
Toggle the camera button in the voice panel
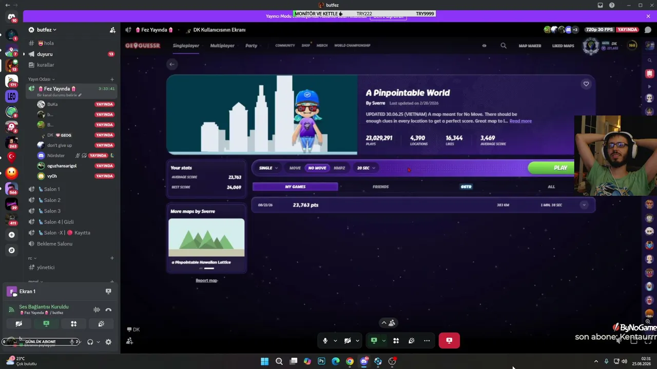(x=18, y=324)
